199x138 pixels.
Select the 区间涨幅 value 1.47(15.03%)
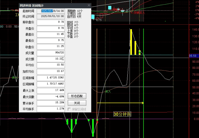(x=51, y=78)
